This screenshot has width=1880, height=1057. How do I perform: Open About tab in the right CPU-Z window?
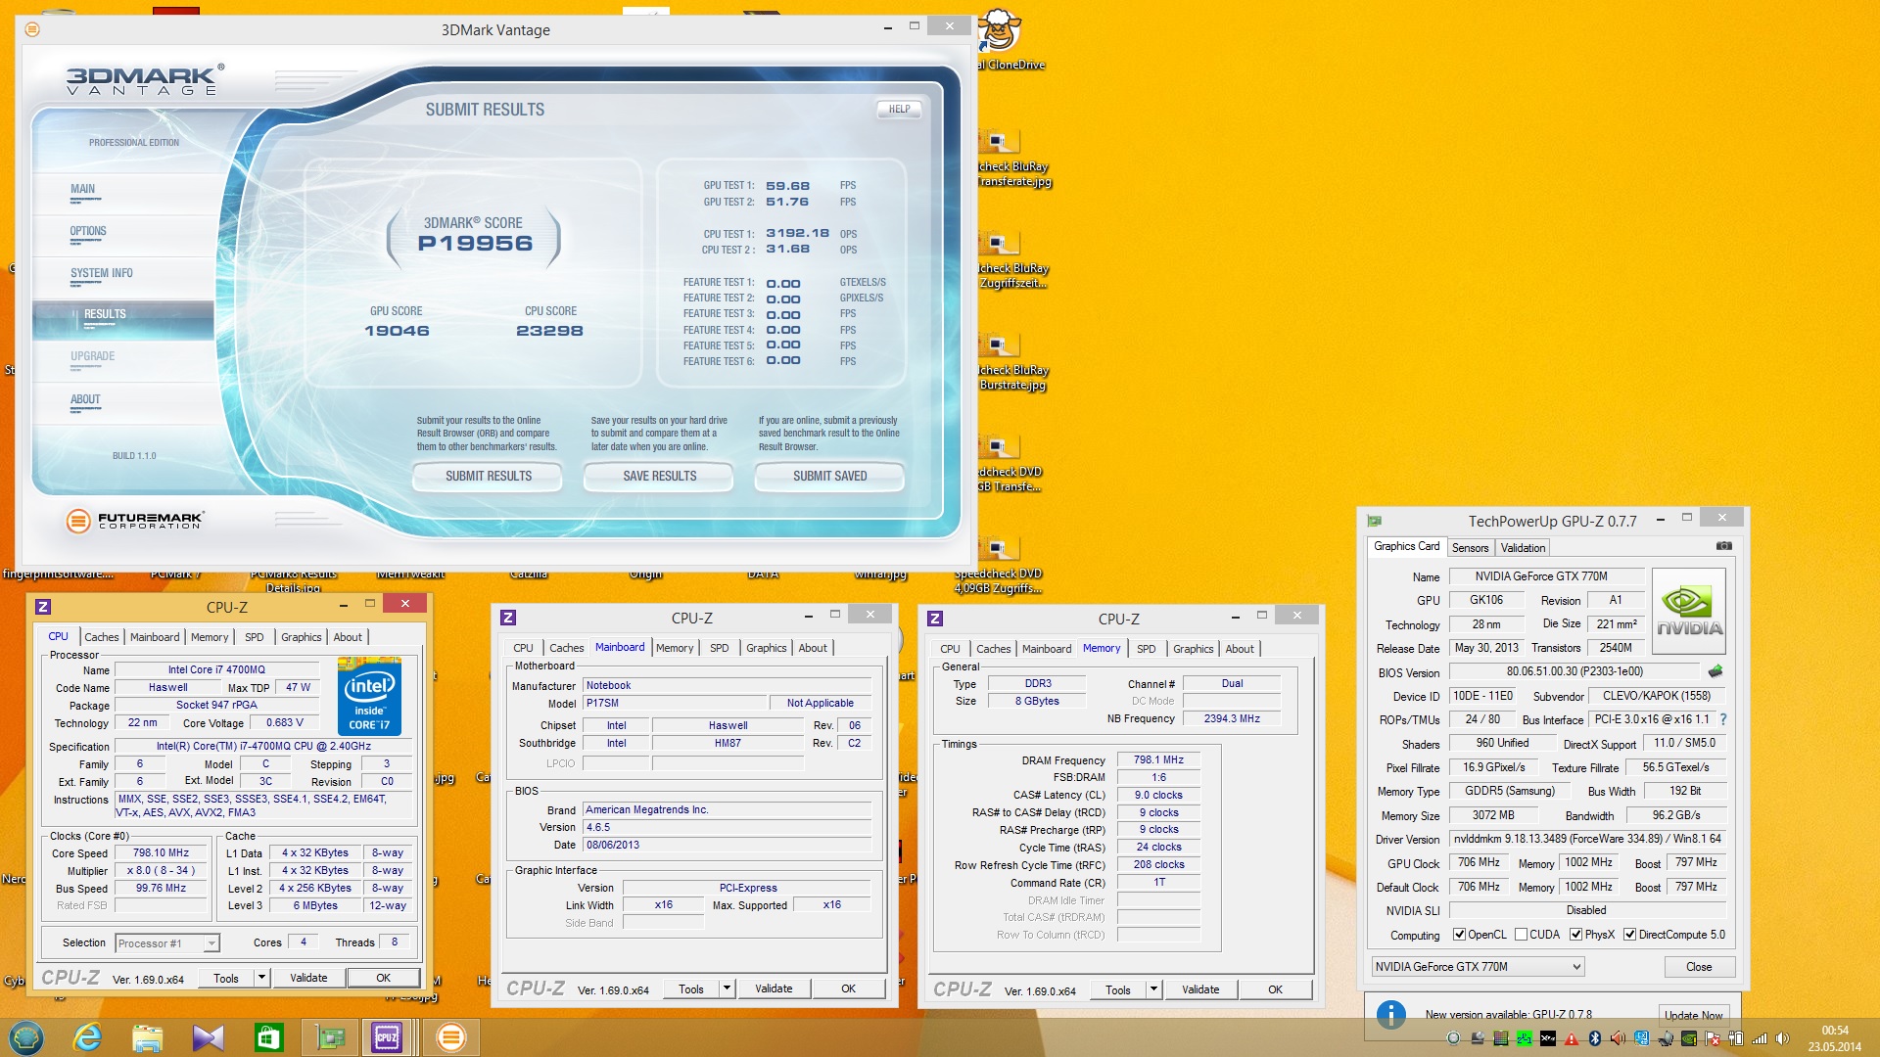point(1239,649)
